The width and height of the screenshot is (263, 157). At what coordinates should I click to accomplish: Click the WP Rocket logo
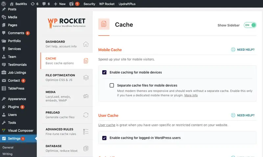point(67,23)
